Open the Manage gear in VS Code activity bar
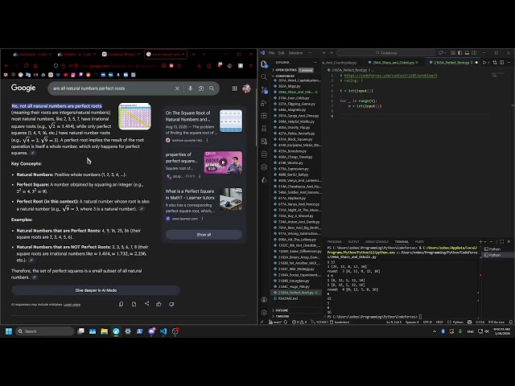This screenshot has width=515, height=386. pos(264,312)
